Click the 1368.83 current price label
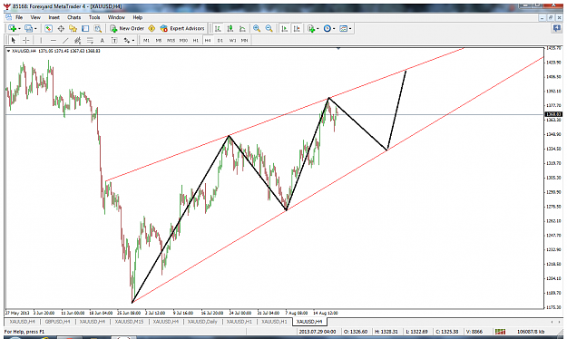 tap(553, 114)
